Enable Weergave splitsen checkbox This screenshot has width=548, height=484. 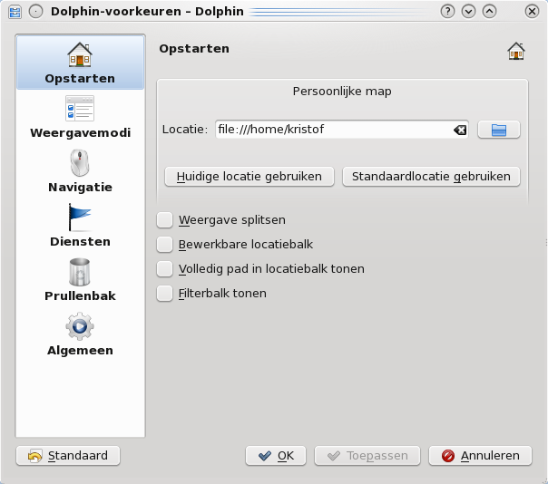164,219
